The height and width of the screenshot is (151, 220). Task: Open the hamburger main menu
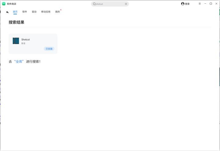(200, 4)
